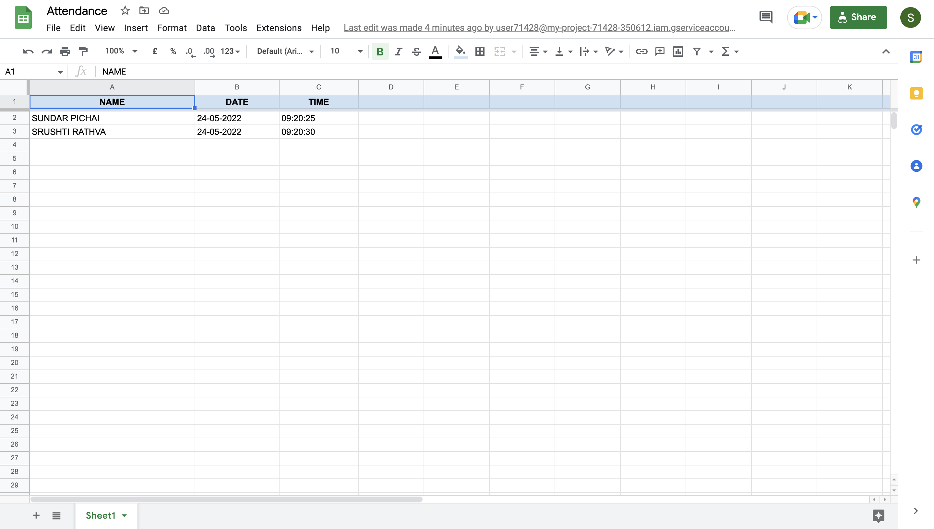934x529 pixels.
Task: Insert a chart using toolbar icon
Action: pos(678,51)
